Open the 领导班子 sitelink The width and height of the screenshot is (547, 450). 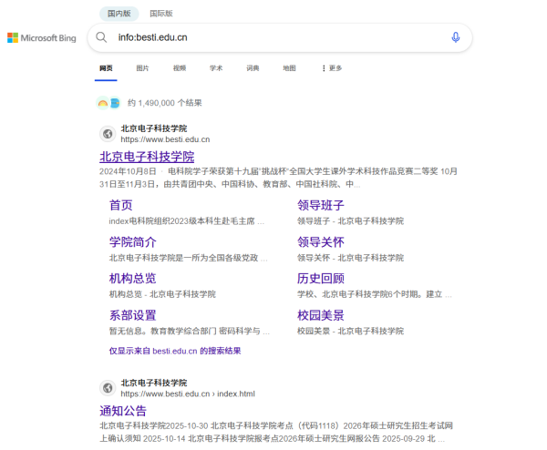click(321, 205)
